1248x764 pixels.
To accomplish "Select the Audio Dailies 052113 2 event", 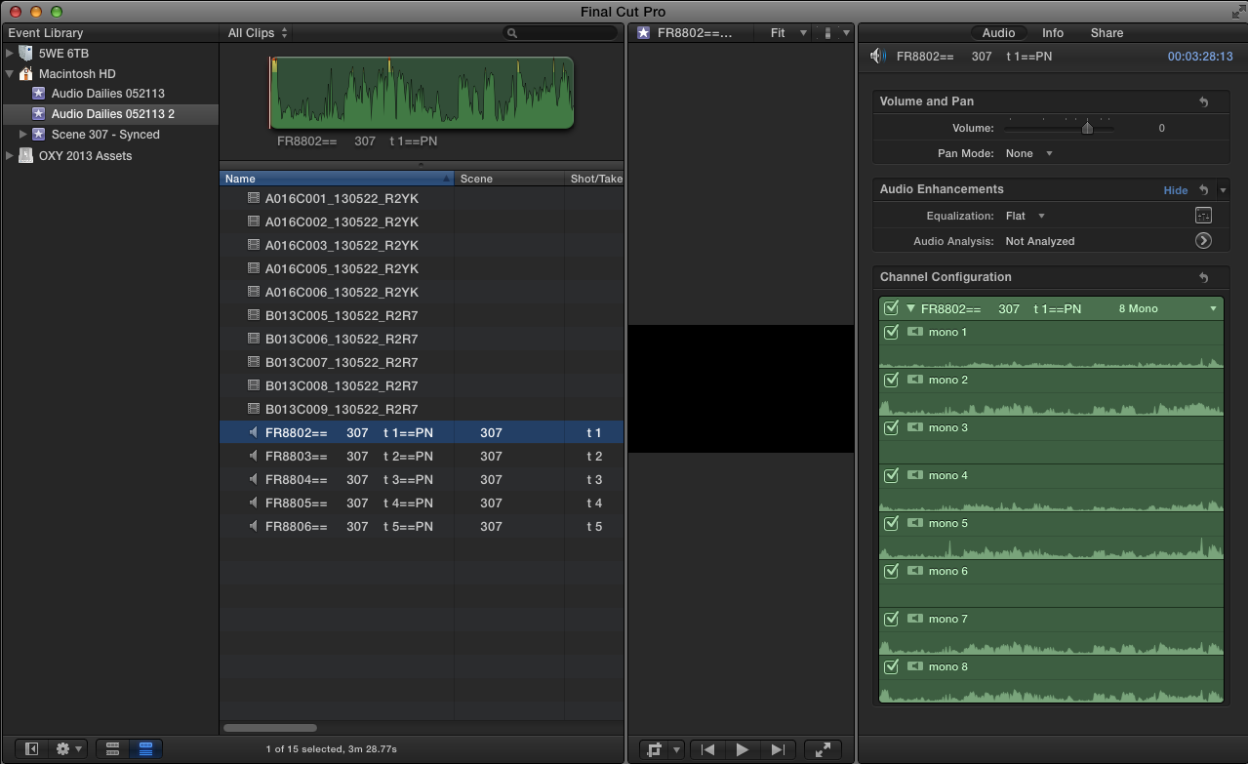I will pyautogui.click(x=112, y=114).
